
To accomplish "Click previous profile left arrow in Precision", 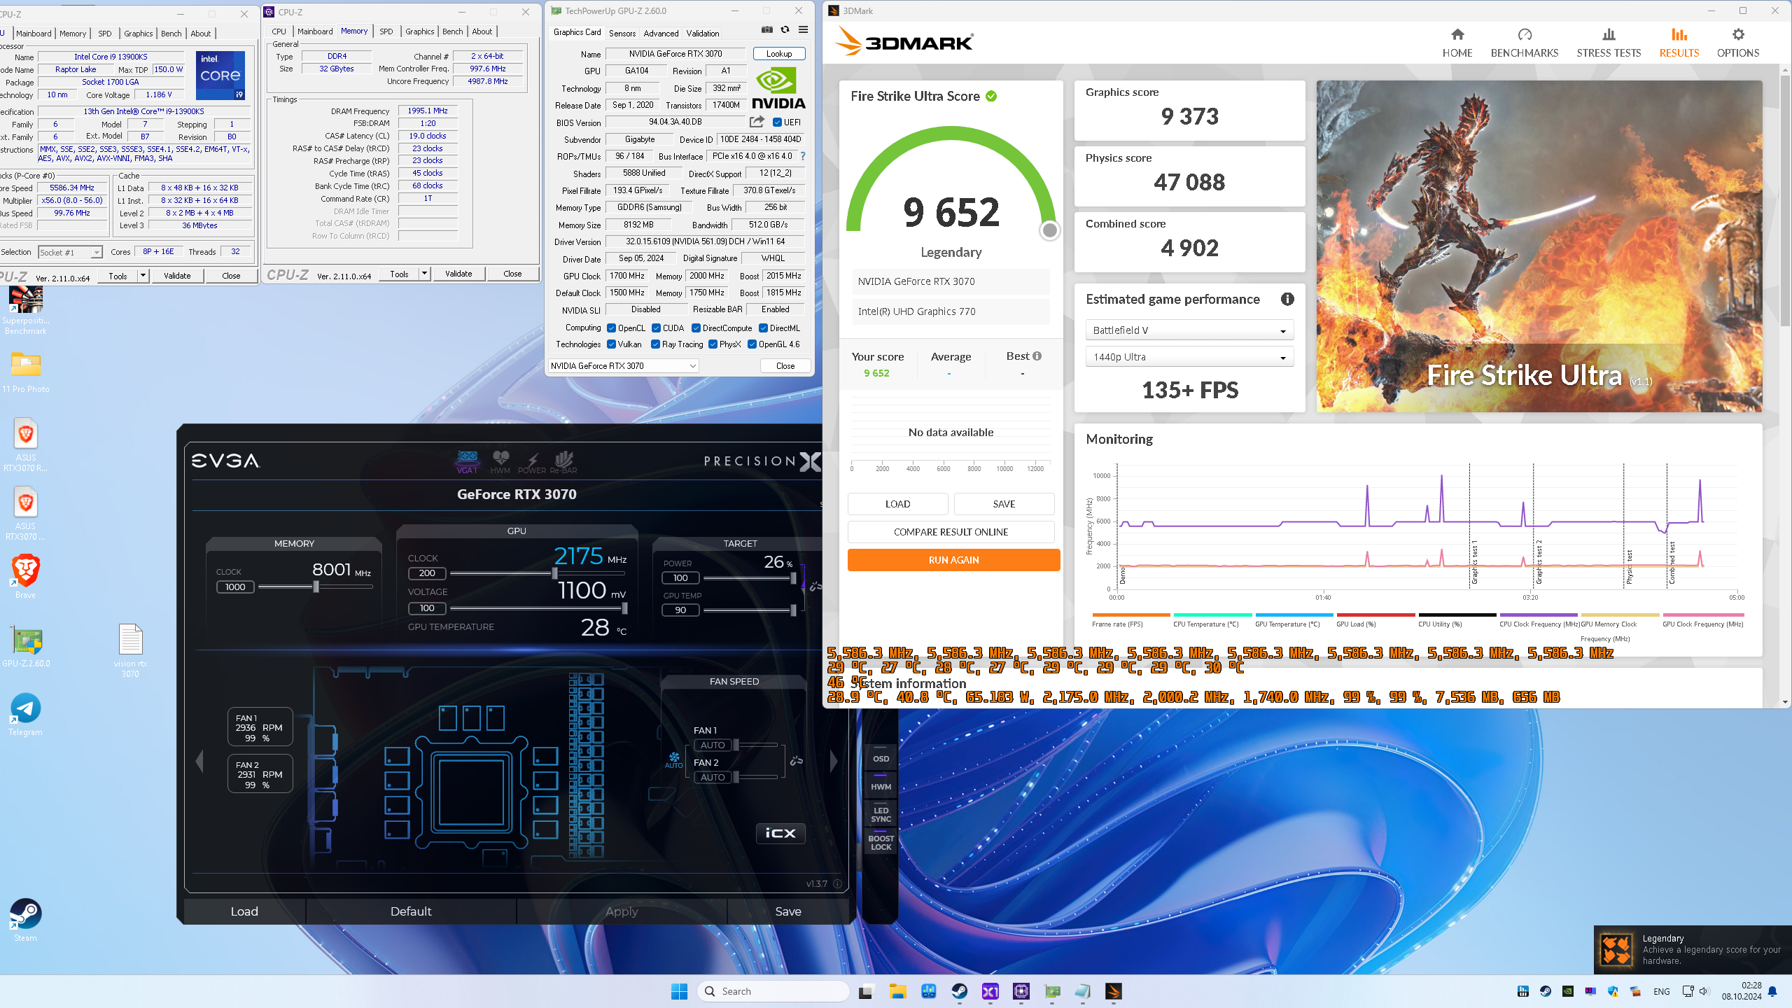I will coord(199,761).
